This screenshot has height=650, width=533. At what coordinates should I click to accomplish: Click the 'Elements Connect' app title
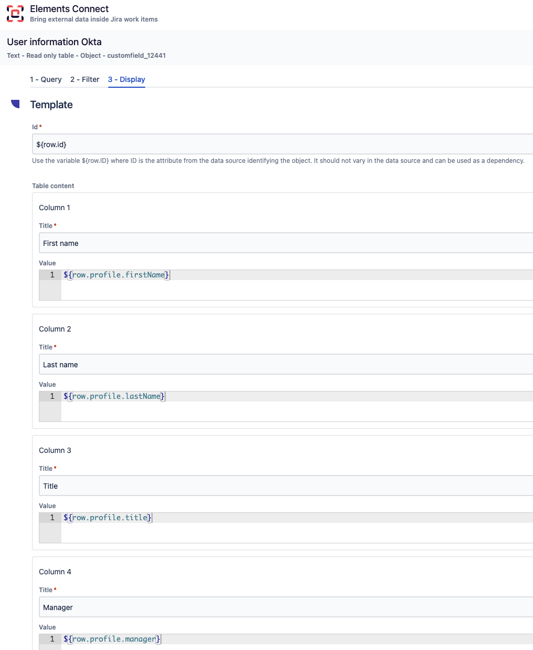69,9
